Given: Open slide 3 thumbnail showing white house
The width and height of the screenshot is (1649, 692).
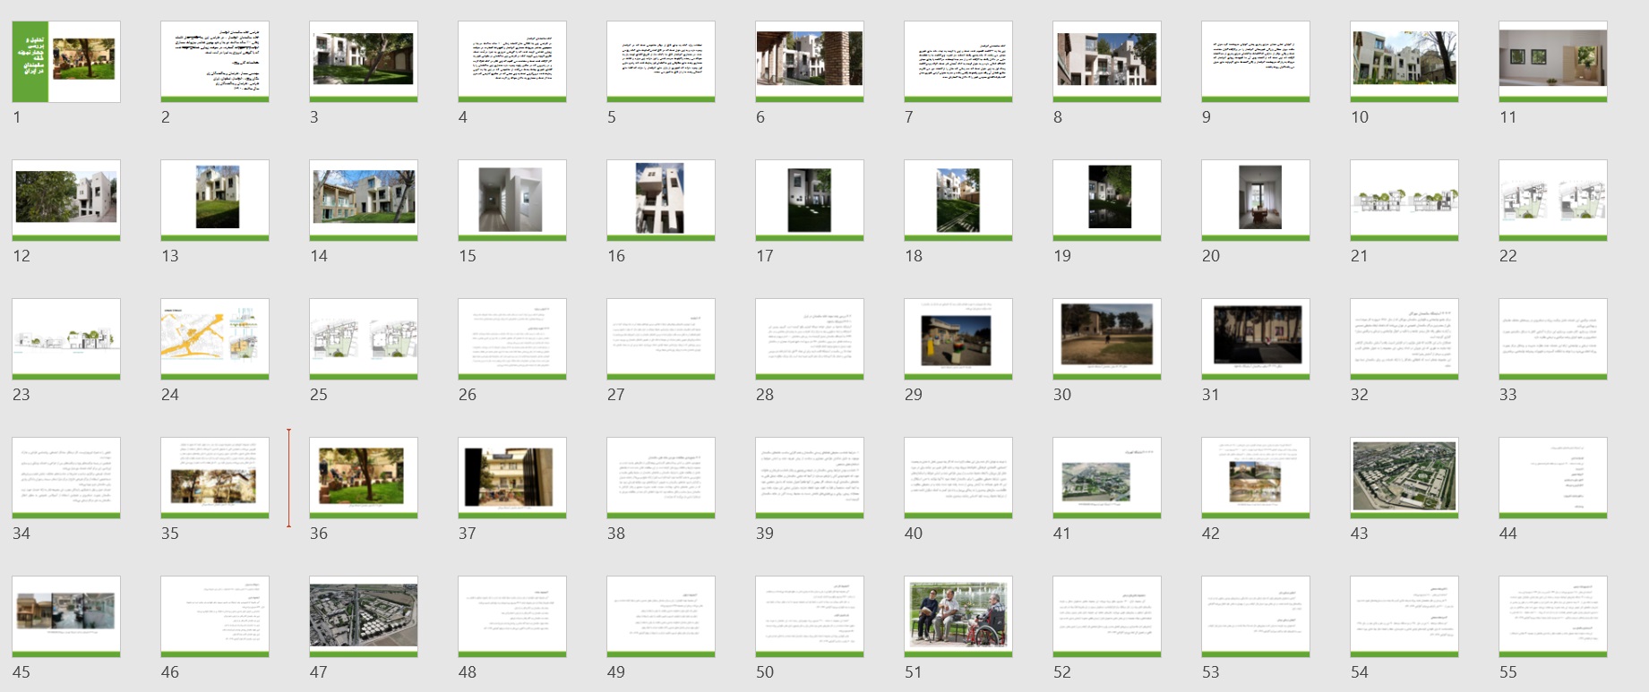Looking at the screenshot, I should pos(363,62).
